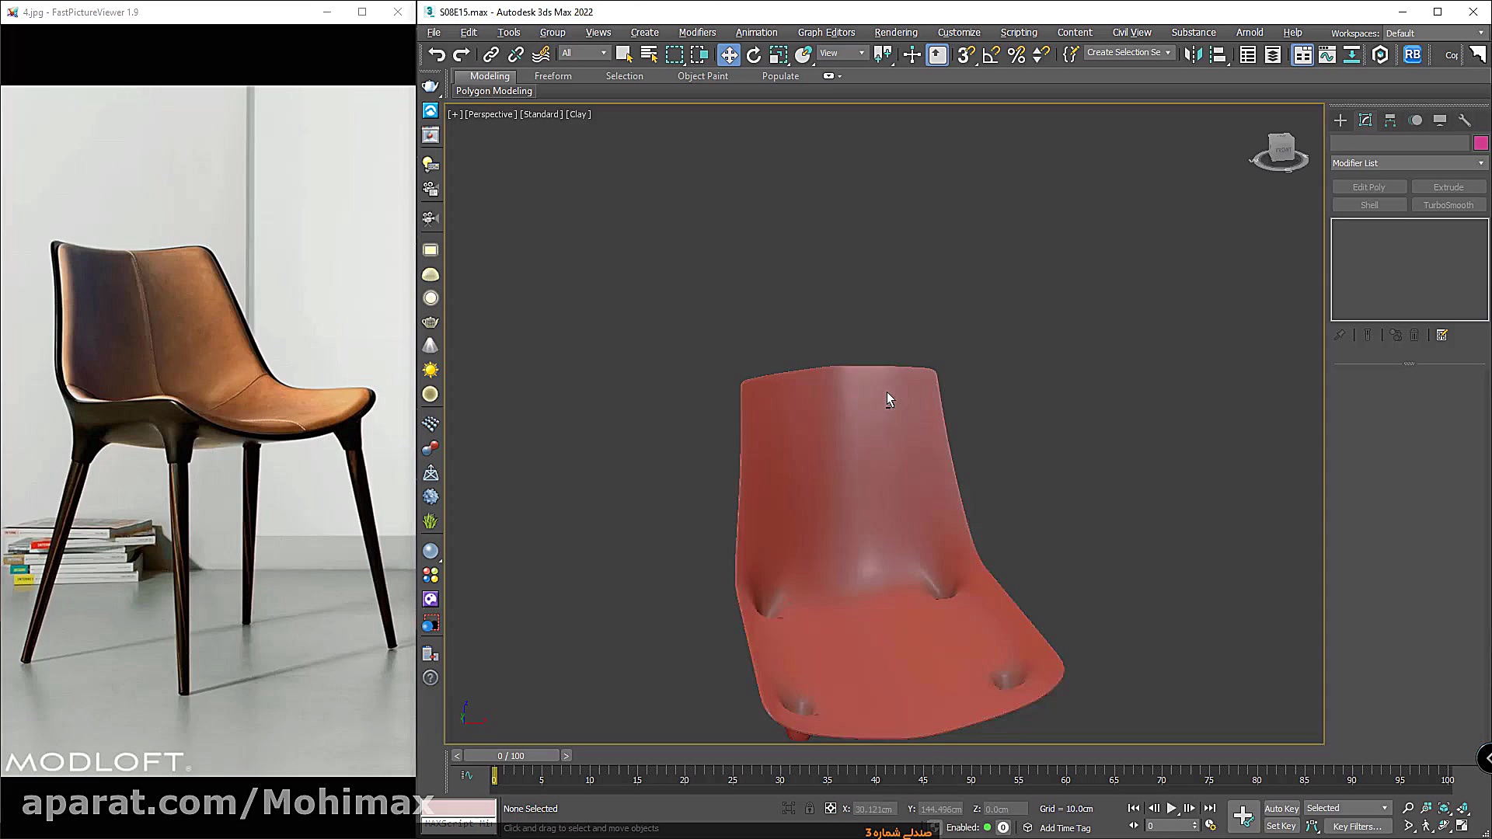The height and width of the screenshot is (839, 1492).
Task: Select the teapot icon in left toolbar
Action: pos(431,322)
